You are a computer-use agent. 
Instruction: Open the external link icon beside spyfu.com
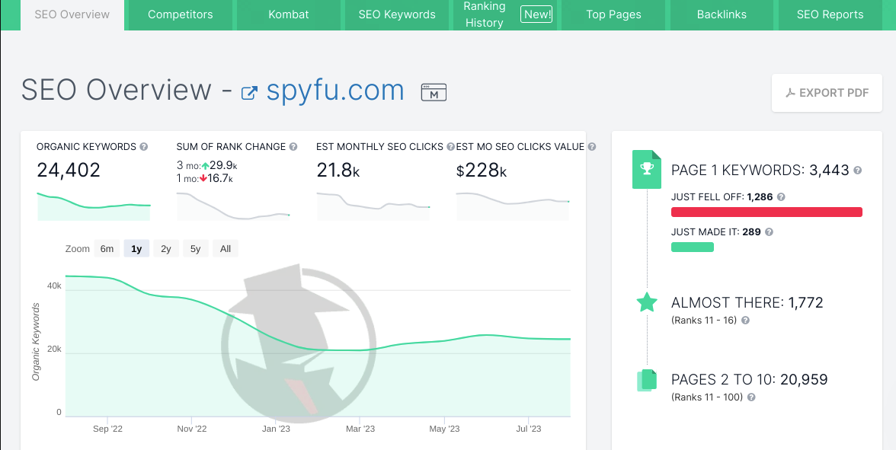click(249, 93)
